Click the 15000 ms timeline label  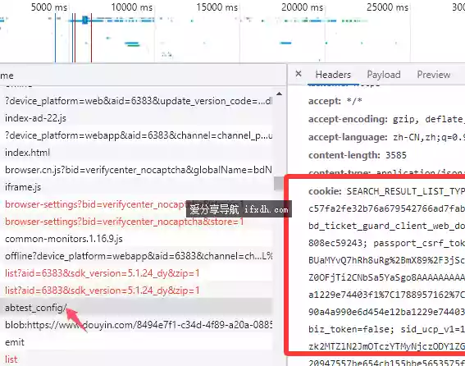tap(217, 7)
